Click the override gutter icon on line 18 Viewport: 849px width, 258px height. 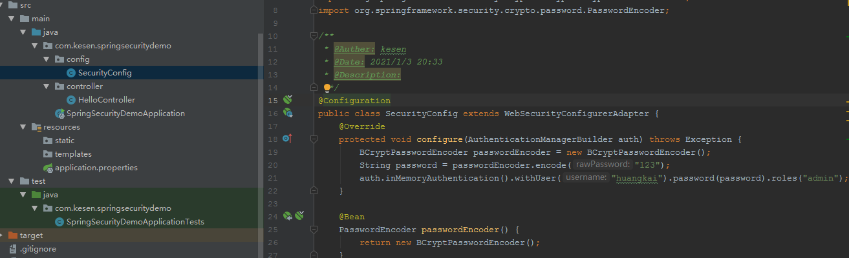tap(288, 139)
